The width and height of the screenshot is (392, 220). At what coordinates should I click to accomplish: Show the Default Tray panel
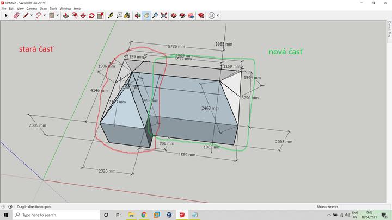pyautogui.click(x=389, y=29)
